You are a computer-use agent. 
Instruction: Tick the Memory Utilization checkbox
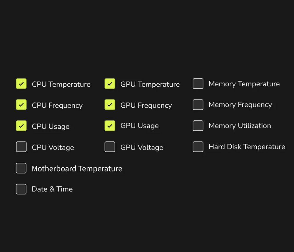click(x=198, y=126)
